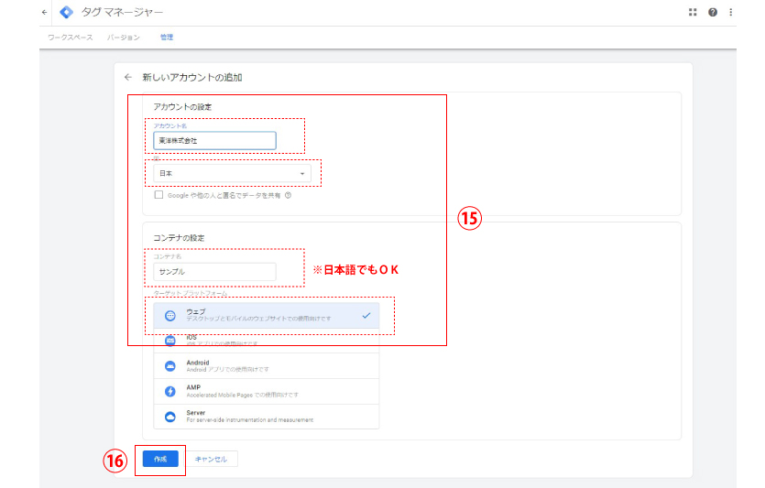Toggle the Google data sharing checkbox

tap(158, 195)
